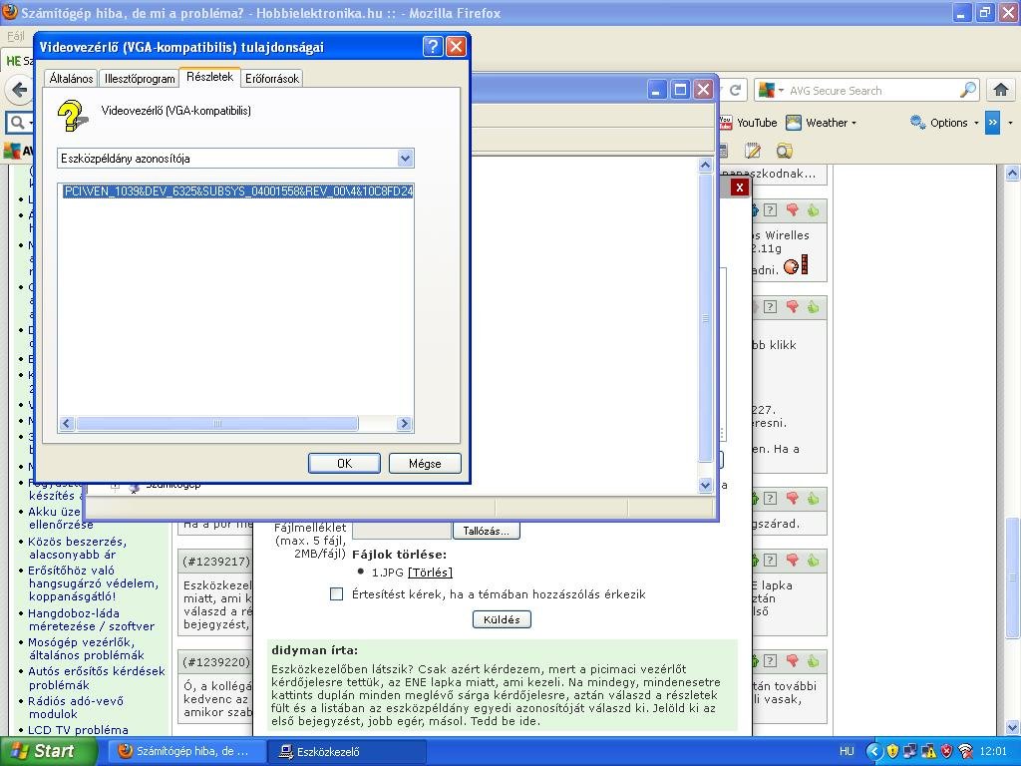Click question box icon on Wirelles comment
This screenshot has height=766, width=1021.
771,209
